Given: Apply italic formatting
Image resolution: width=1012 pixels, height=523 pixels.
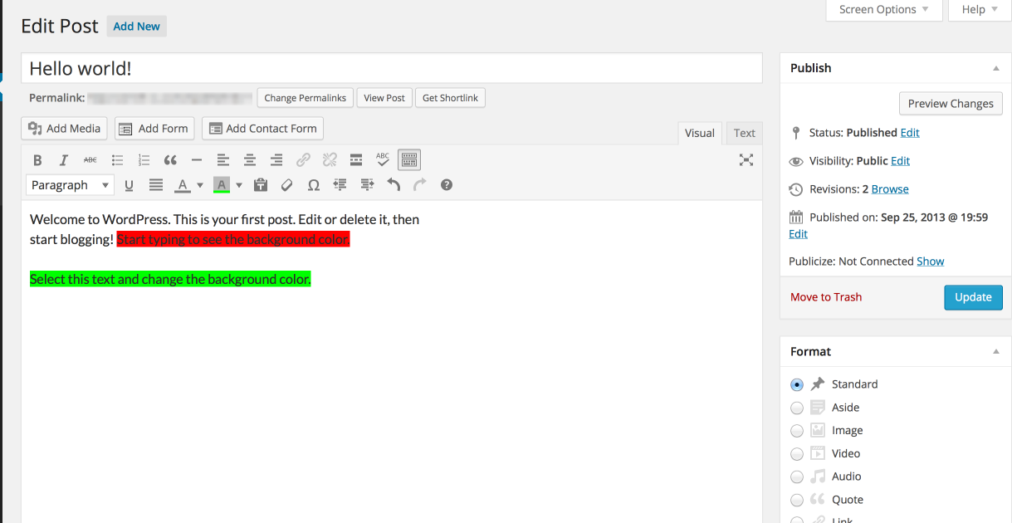Looking at the screenshot, I should click(64, 160).
